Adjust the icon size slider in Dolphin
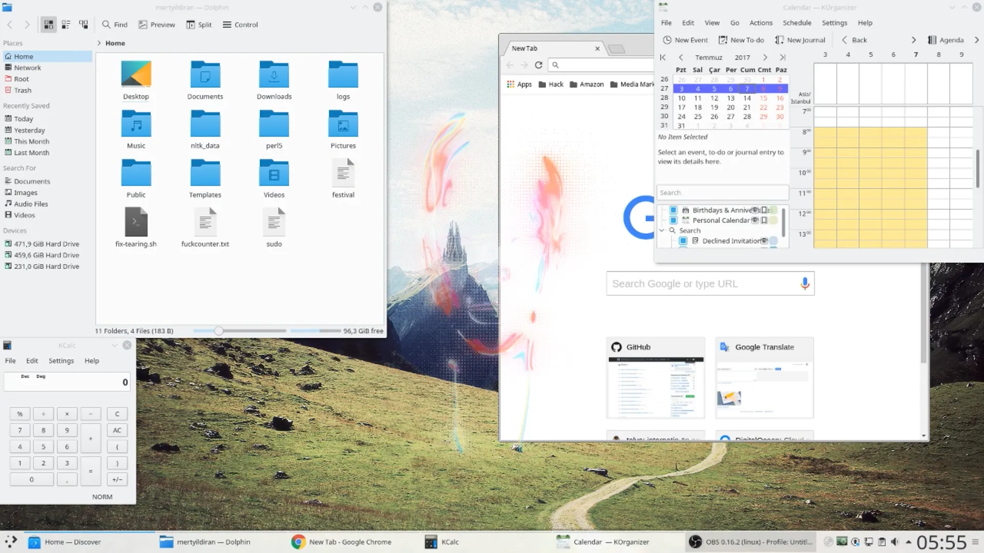 click(x=219, y=331)
